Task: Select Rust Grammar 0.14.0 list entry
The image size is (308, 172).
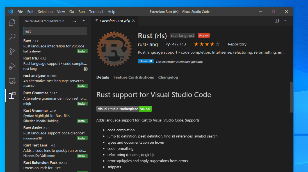Action: click(55, 98)
